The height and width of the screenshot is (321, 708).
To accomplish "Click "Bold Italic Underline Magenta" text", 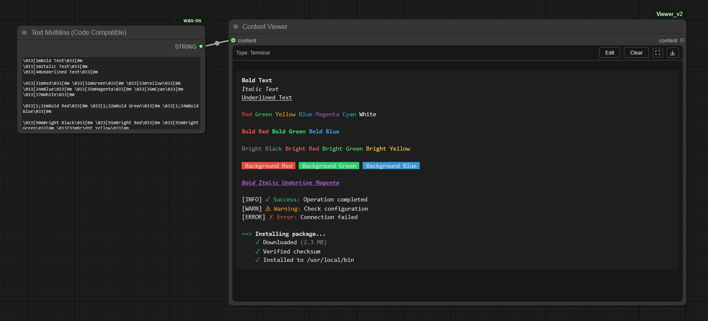I will tap(290, 183).
